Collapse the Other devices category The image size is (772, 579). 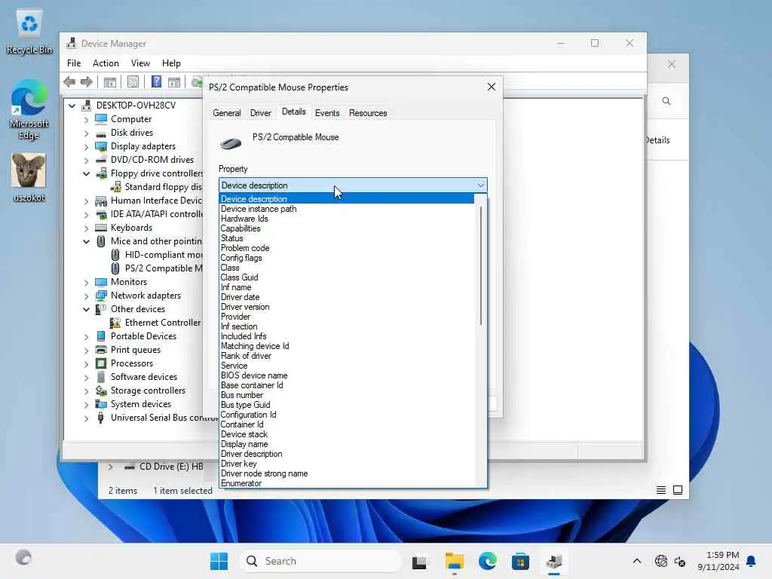86,309
